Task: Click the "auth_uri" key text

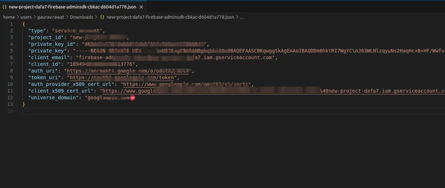Action: (43, 71)
